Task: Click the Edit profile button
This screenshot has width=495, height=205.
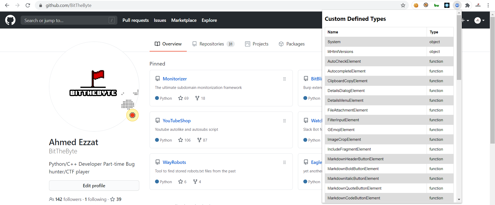Action: point(94,185)
